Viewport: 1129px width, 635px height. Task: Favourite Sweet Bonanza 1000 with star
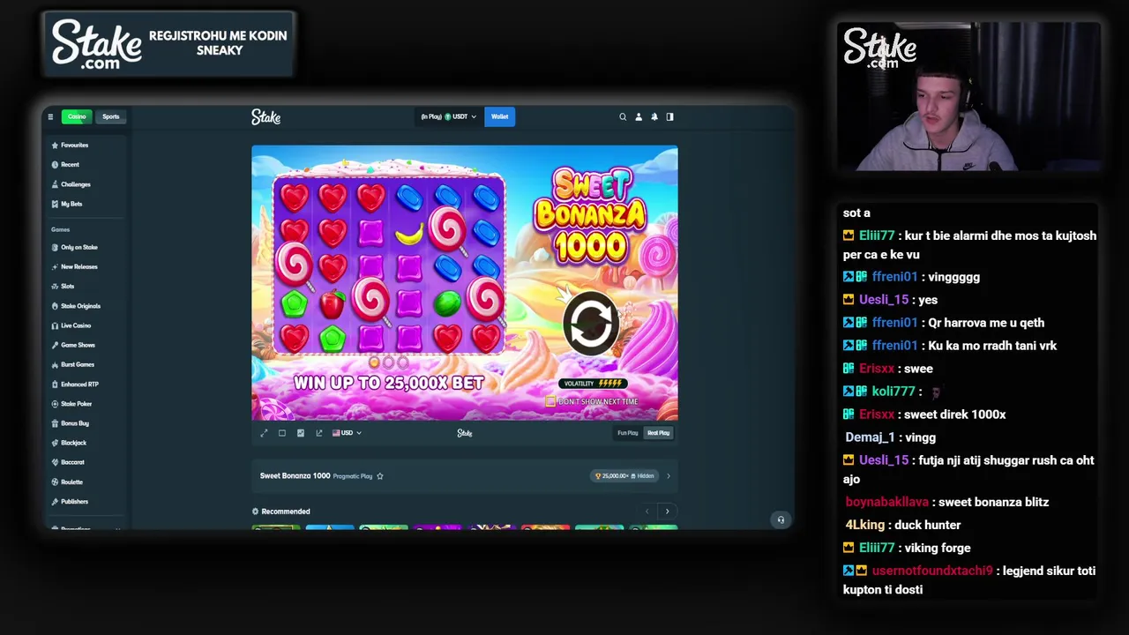tap(380, 476)
